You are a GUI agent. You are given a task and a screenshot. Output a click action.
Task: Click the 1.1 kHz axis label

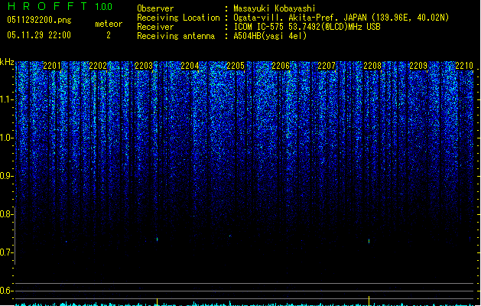(6, 99)
